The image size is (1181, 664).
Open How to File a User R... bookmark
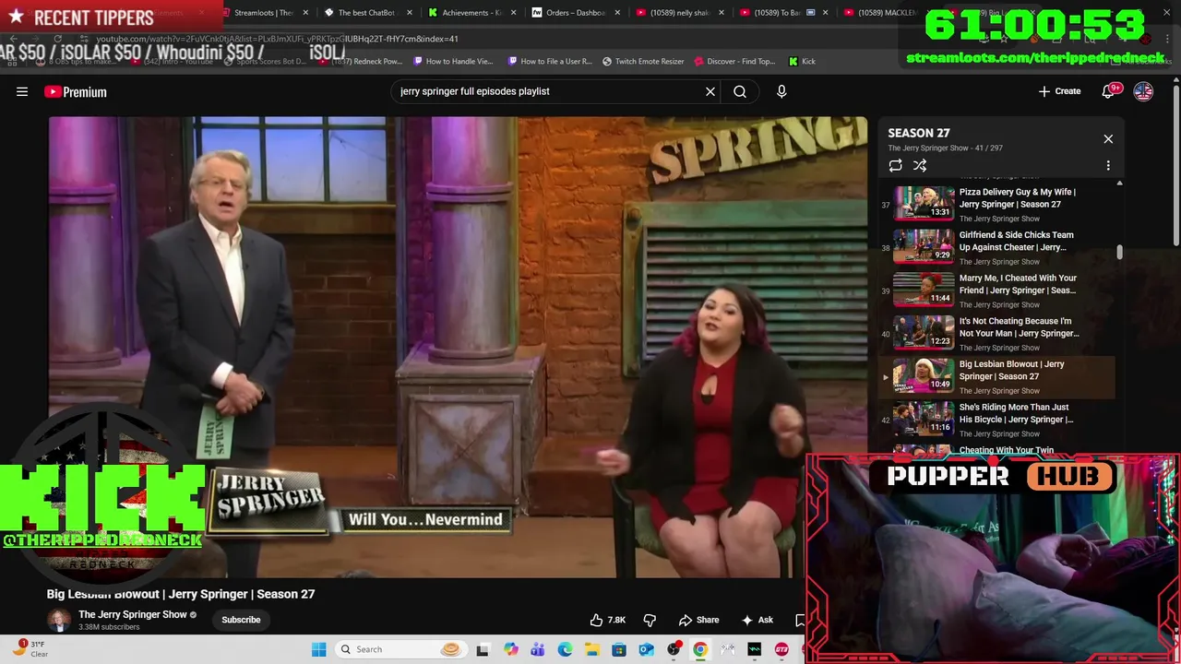550,61
